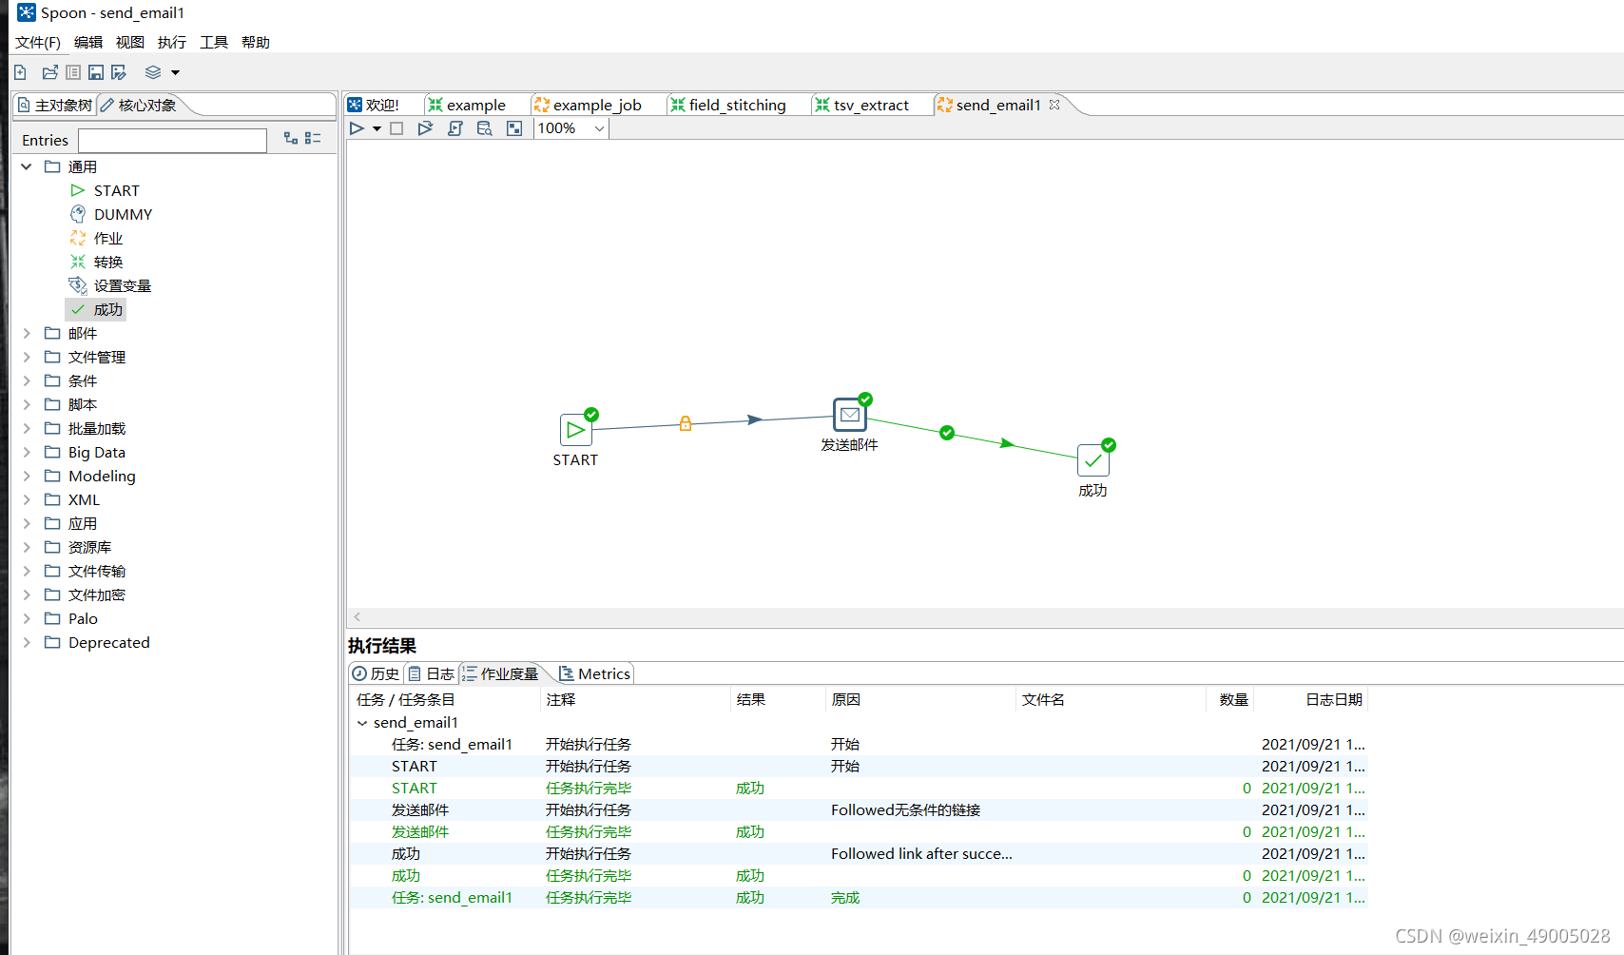Expand the XML folder
The width and height of the screenshot is (1624, 955).
click(x=27, y=499)
